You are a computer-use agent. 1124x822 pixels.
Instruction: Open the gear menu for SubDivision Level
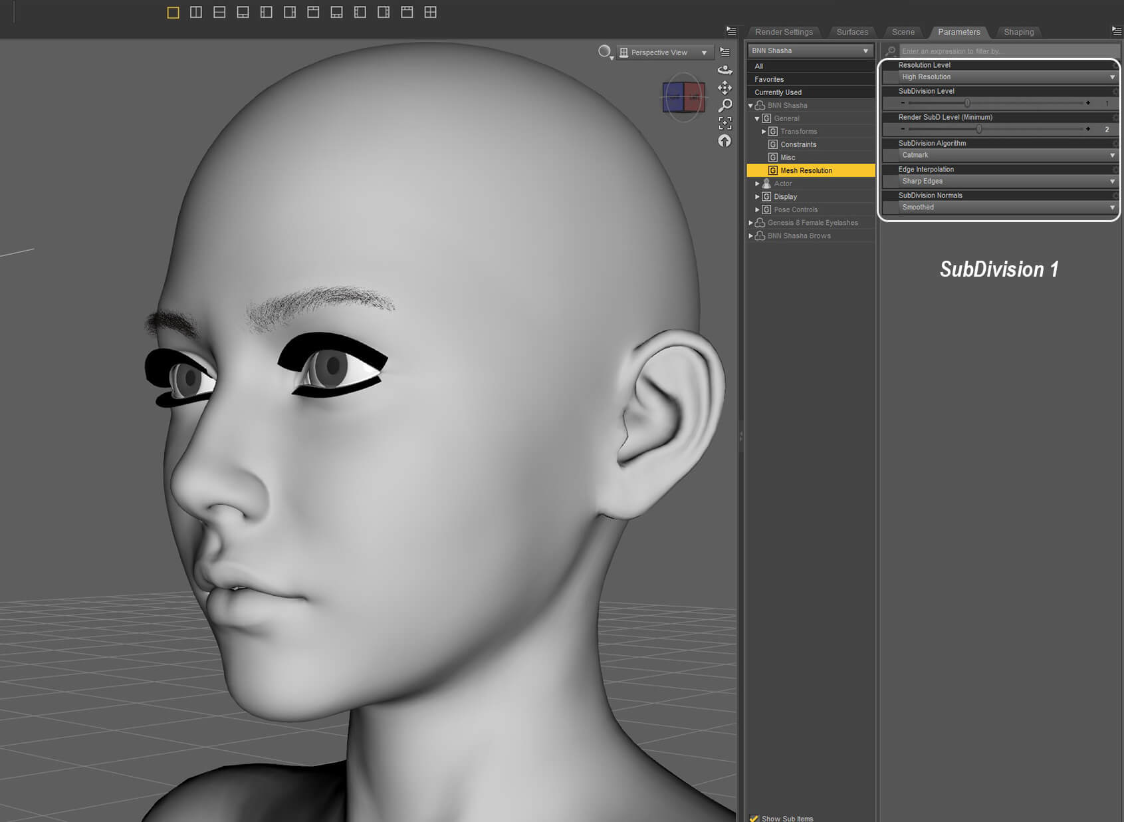pos(1115,91)
